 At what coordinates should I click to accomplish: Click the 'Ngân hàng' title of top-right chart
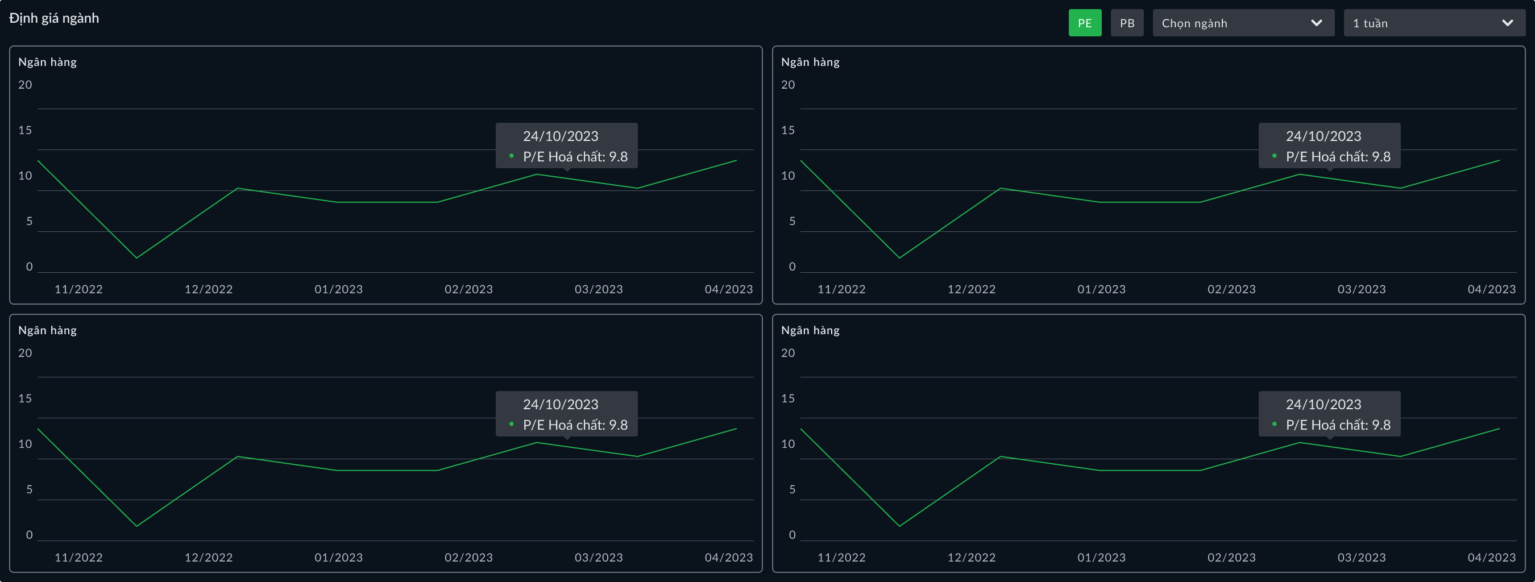click(810, 62)
